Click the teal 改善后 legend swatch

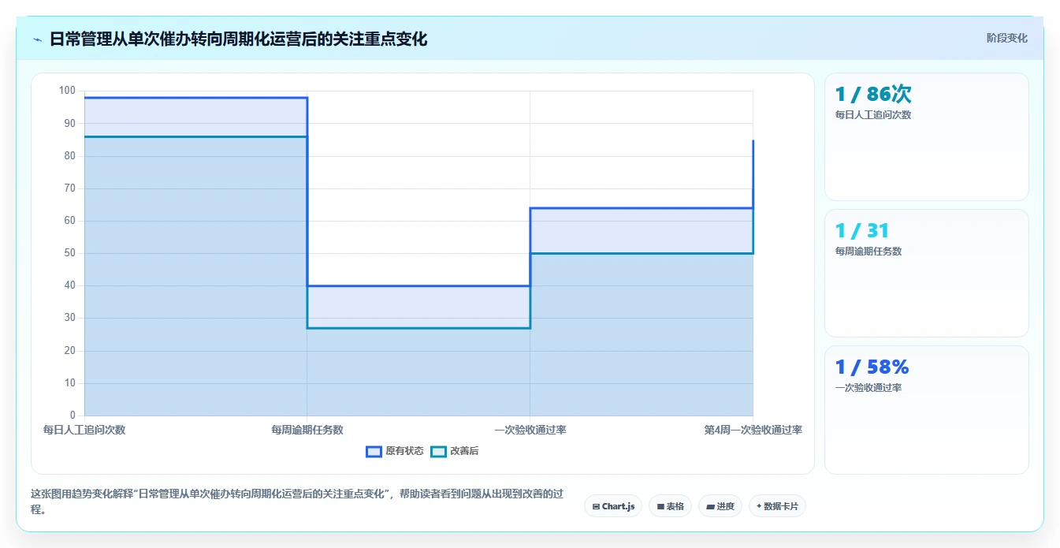pyautogui.click(x=438, y=451)
